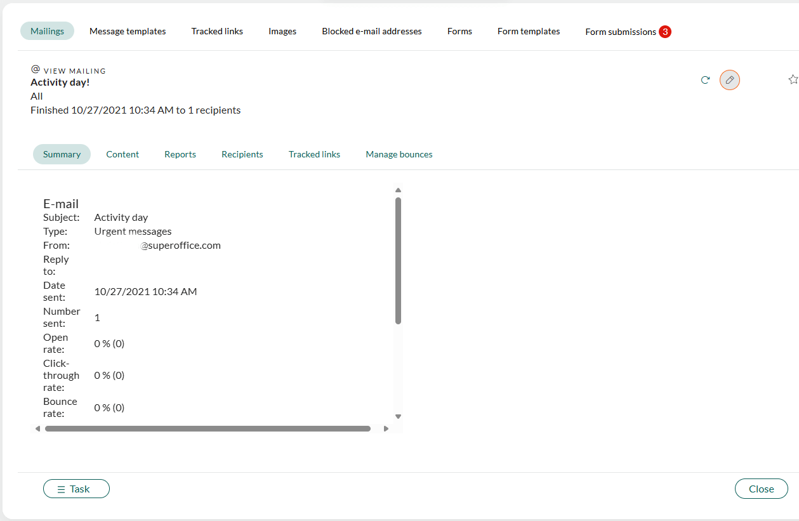This screenshot has height=521, width=799.
Task: Click the scroll left arrow under summary
Action: [37, 429]
